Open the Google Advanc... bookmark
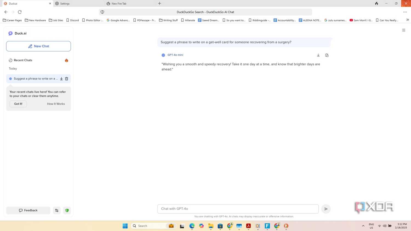Image resolution: width=411 pixels, height=231 pixels. tap(118, 20)
